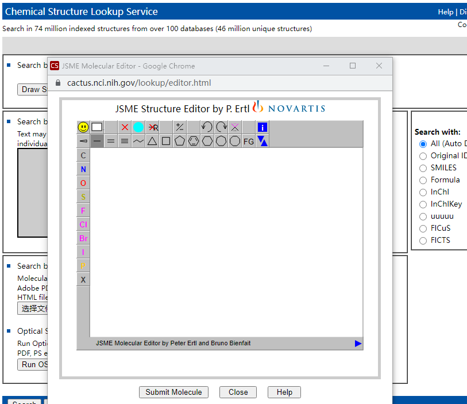Click the lock icon in address bar
Image resolution: width=467 pixels, height=404 pixels.
click(58, 83)
